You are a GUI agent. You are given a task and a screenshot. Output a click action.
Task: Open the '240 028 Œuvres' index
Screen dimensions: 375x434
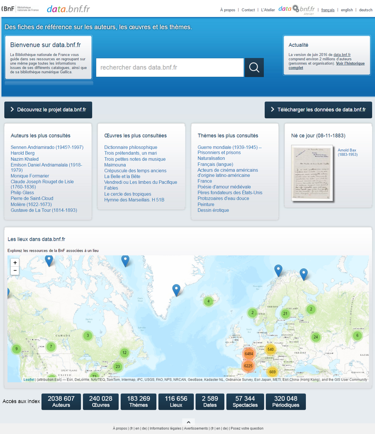click(x=101, y=402)
